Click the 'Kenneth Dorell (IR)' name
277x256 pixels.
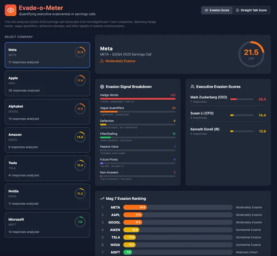tap(205, 129)
